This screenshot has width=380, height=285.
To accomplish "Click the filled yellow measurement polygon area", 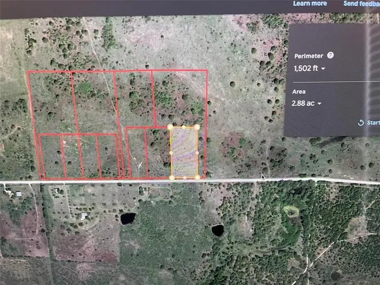I will tap(184, 152).
